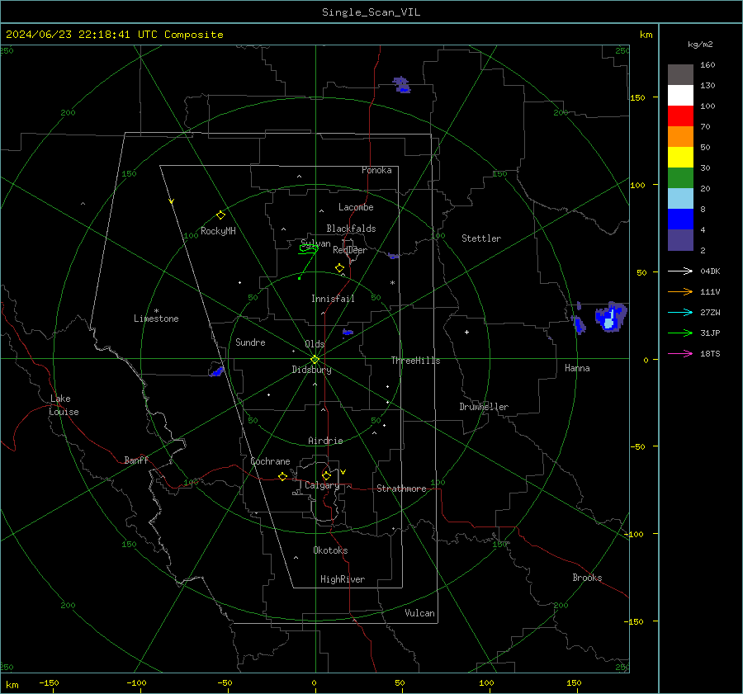Click the orange 111V arrow in legend
Screen dimensions: 743x694
[680, 292]
